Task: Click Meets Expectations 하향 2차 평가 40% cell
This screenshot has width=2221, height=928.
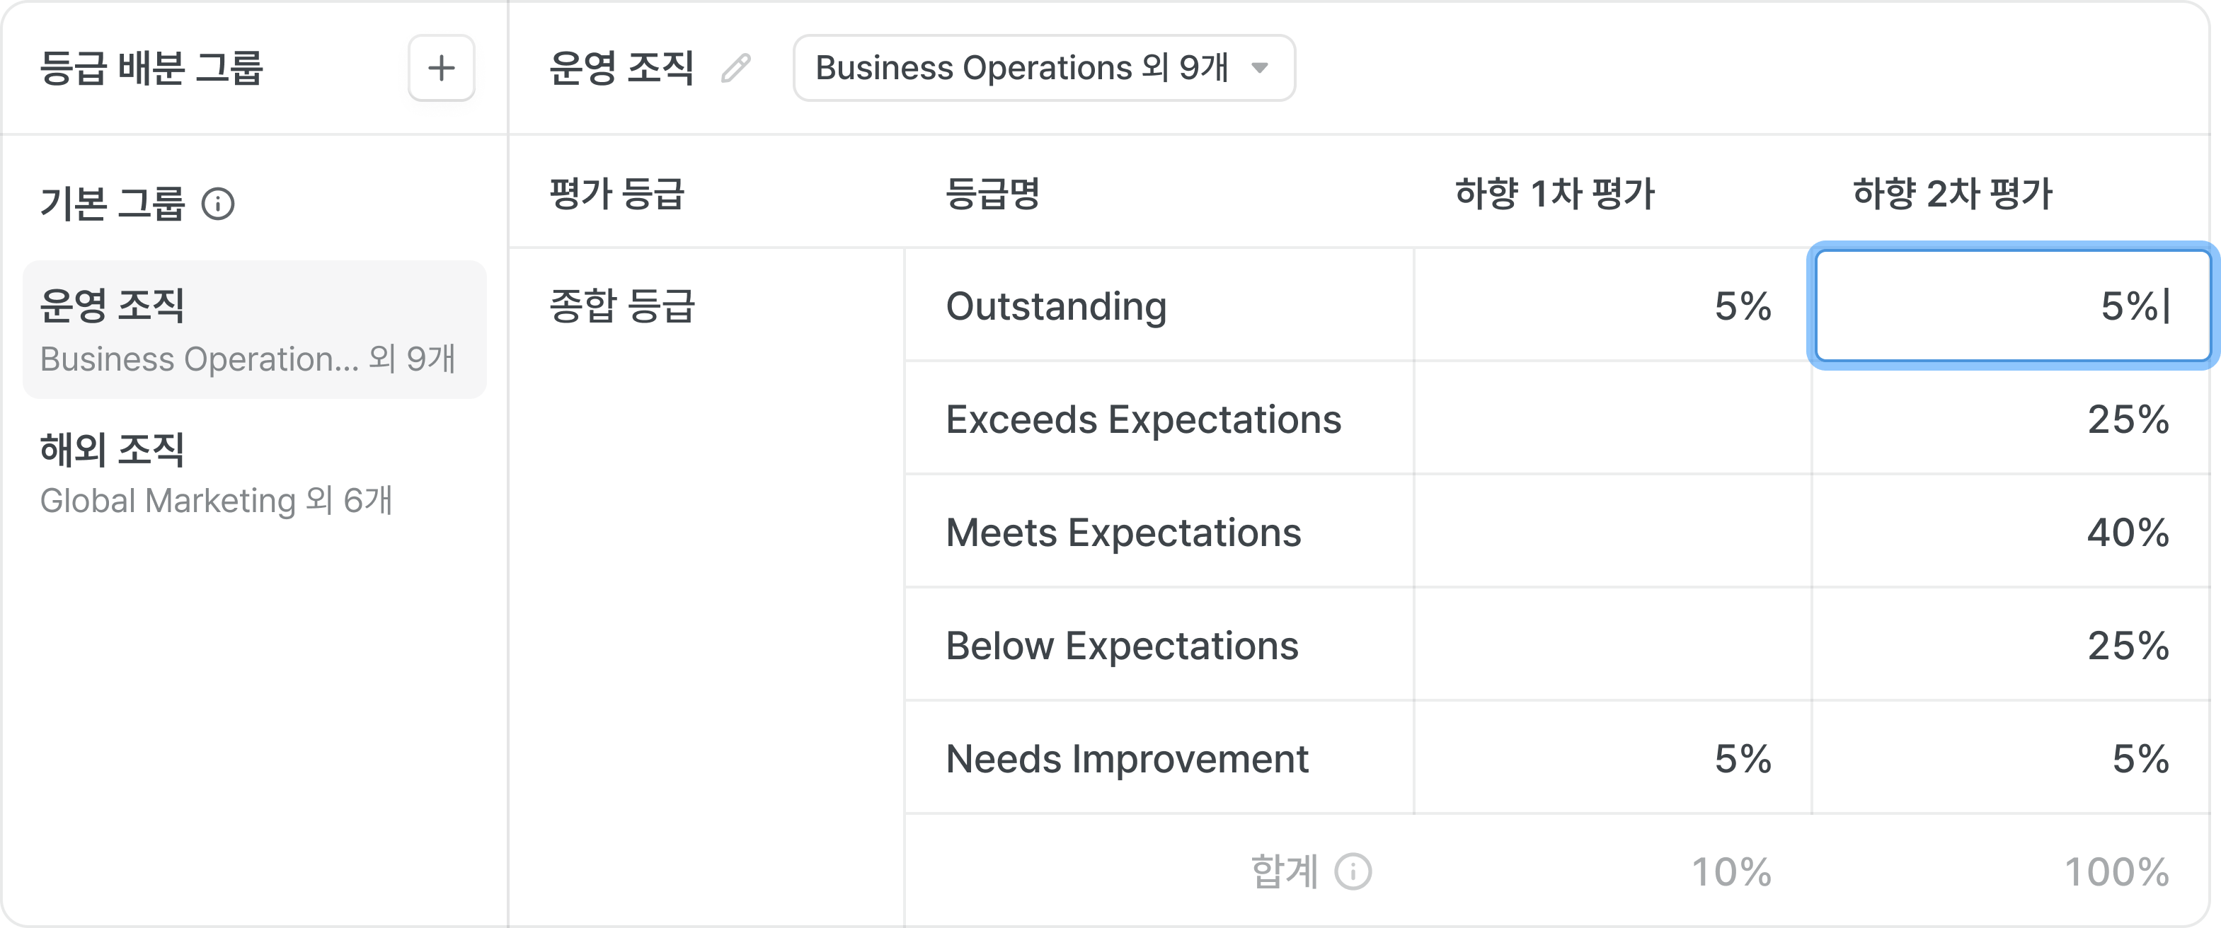Action: 2011,533
